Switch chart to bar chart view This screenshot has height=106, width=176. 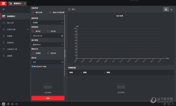click(166, 9)
